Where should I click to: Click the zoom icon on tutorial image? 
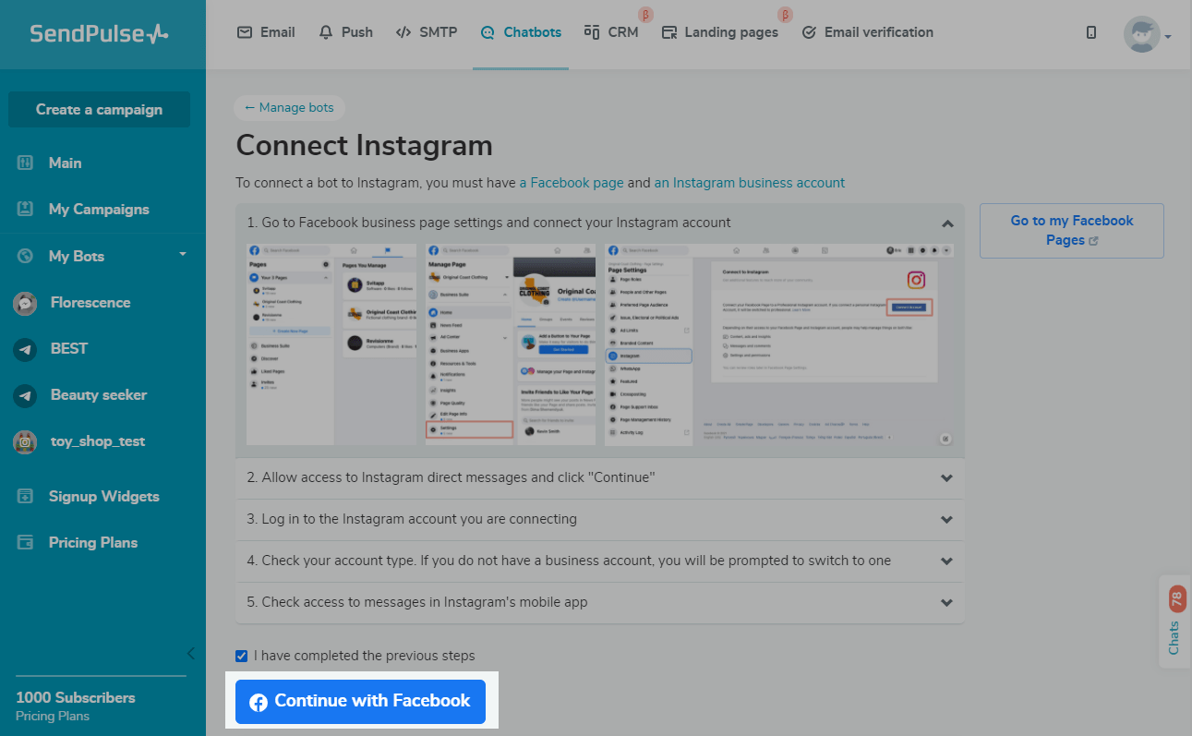pyautogui.click(x=945, y=439)
